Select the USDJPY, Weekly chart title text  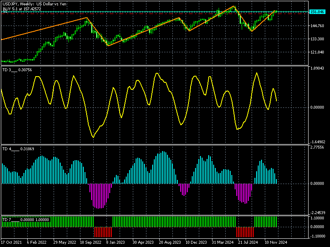35,4
